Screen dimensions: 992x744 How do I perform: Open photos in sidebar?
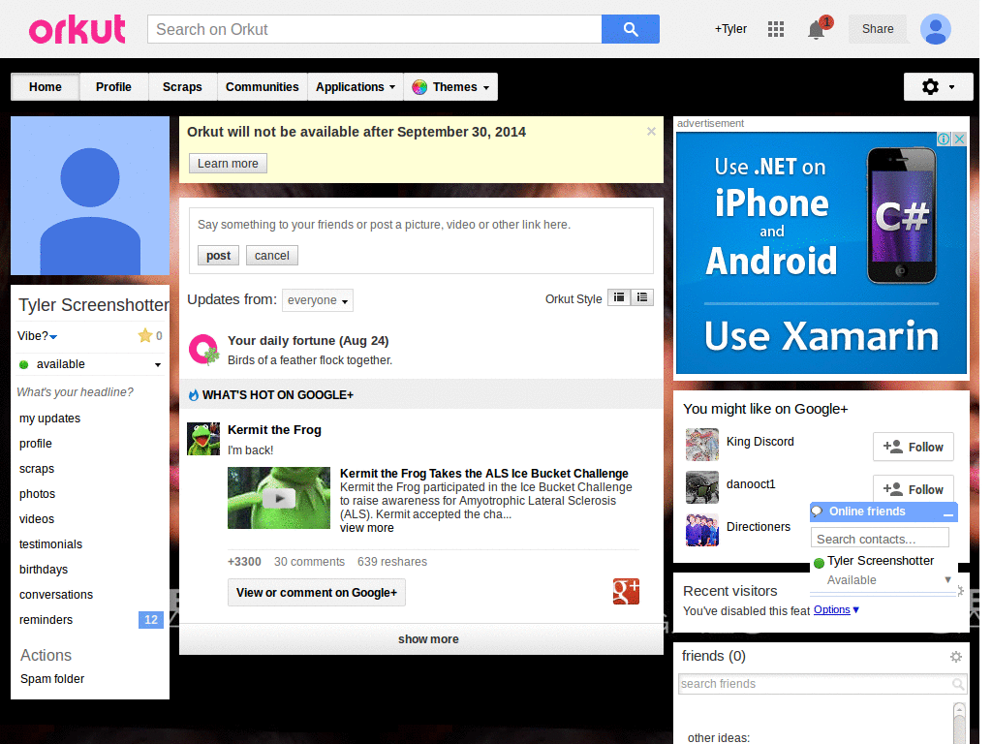click(x=38, y=494)
